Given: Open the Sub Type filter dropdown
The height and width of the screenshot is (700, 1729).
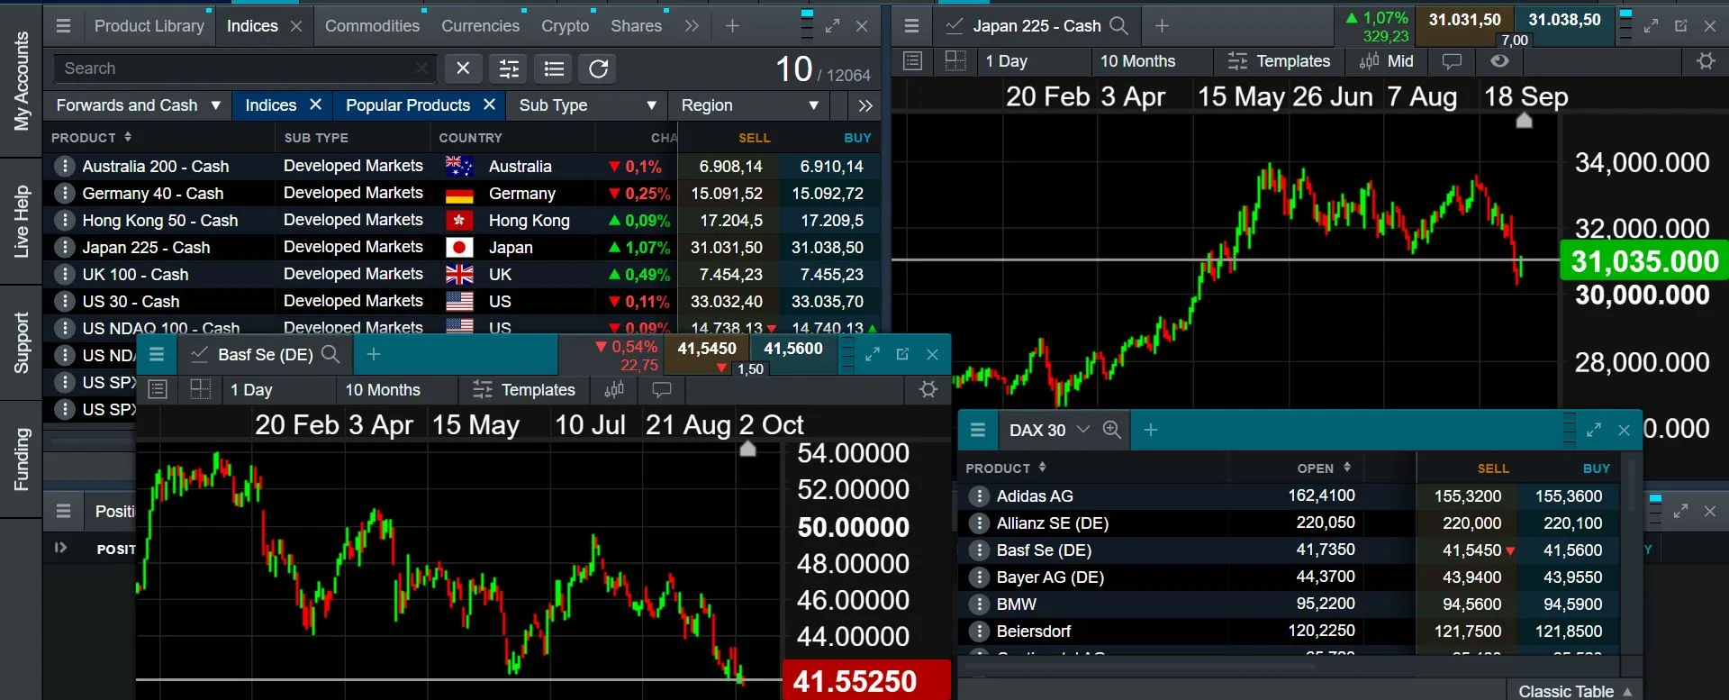Looking at the screenshot, I should coord(587,105).
